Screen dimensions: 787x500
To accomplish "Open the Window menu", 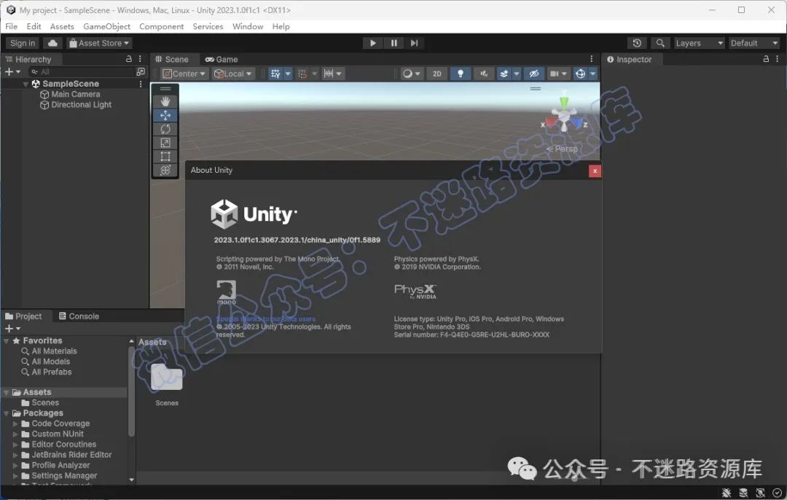I will [x=248, y=27].
